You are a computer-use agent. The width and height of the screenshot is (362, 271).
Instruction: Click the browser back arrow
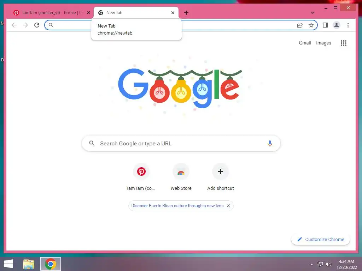click(x=14, y=25)
